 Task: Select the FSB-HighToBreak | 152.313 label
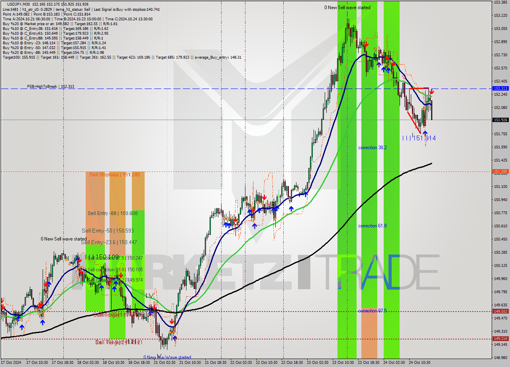click(51, 86)
